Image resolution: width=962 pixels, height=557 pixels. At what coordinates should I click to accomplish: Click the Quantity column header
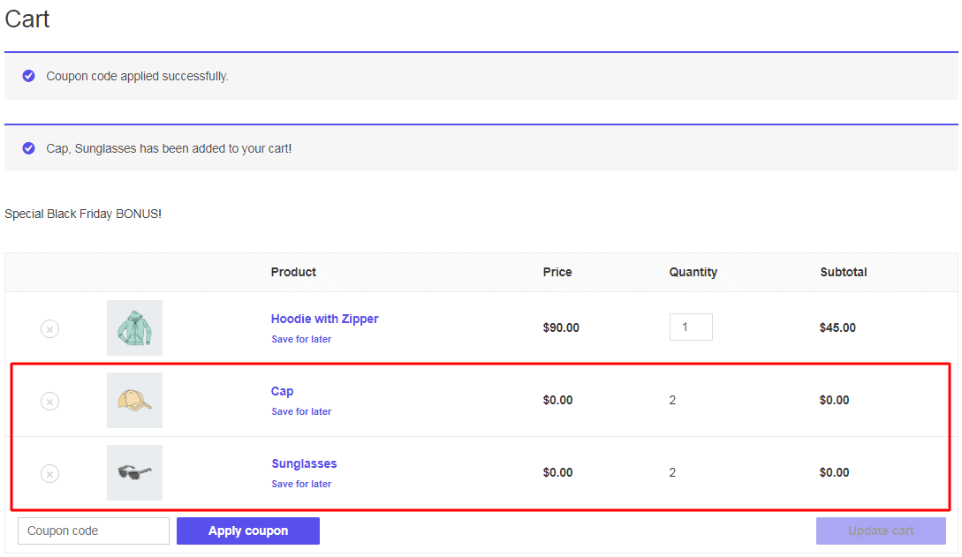click(x=693, y=272)
